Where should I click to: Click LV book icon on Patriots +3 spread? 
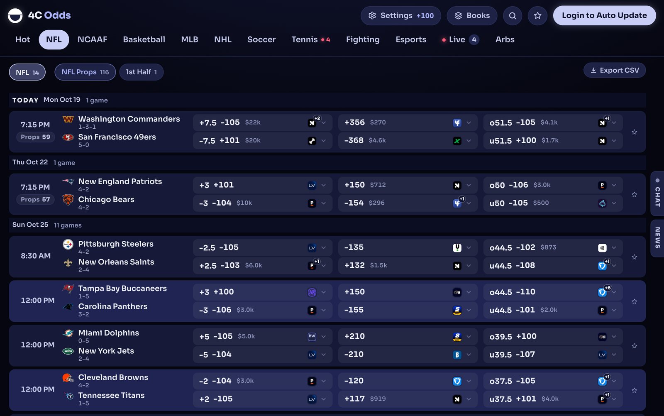(312, 185)
